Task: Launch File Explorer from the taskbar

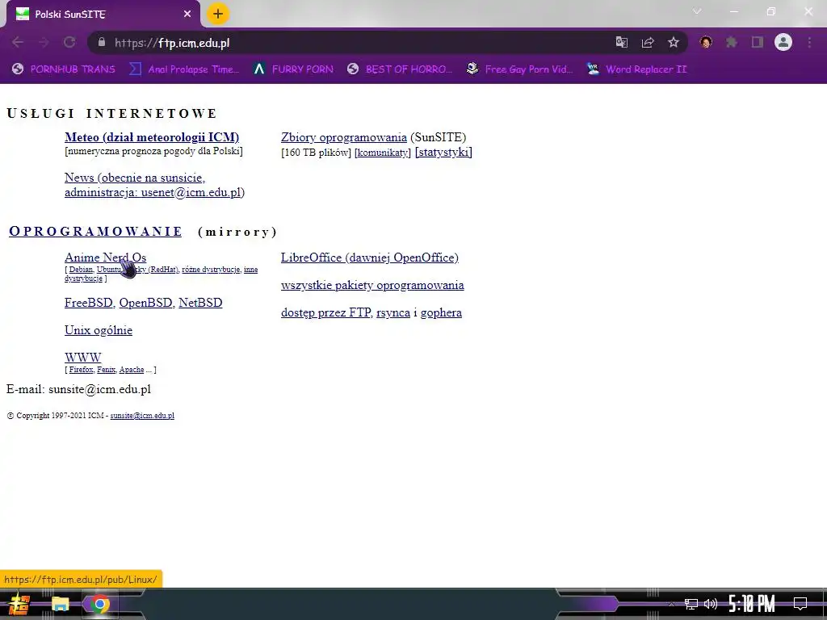Action: tap(60, 604)
